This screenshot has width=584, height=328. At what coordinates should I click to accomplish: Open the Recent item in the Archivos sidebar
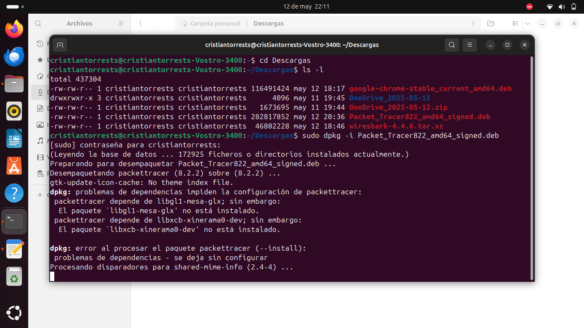click(40, 44)
